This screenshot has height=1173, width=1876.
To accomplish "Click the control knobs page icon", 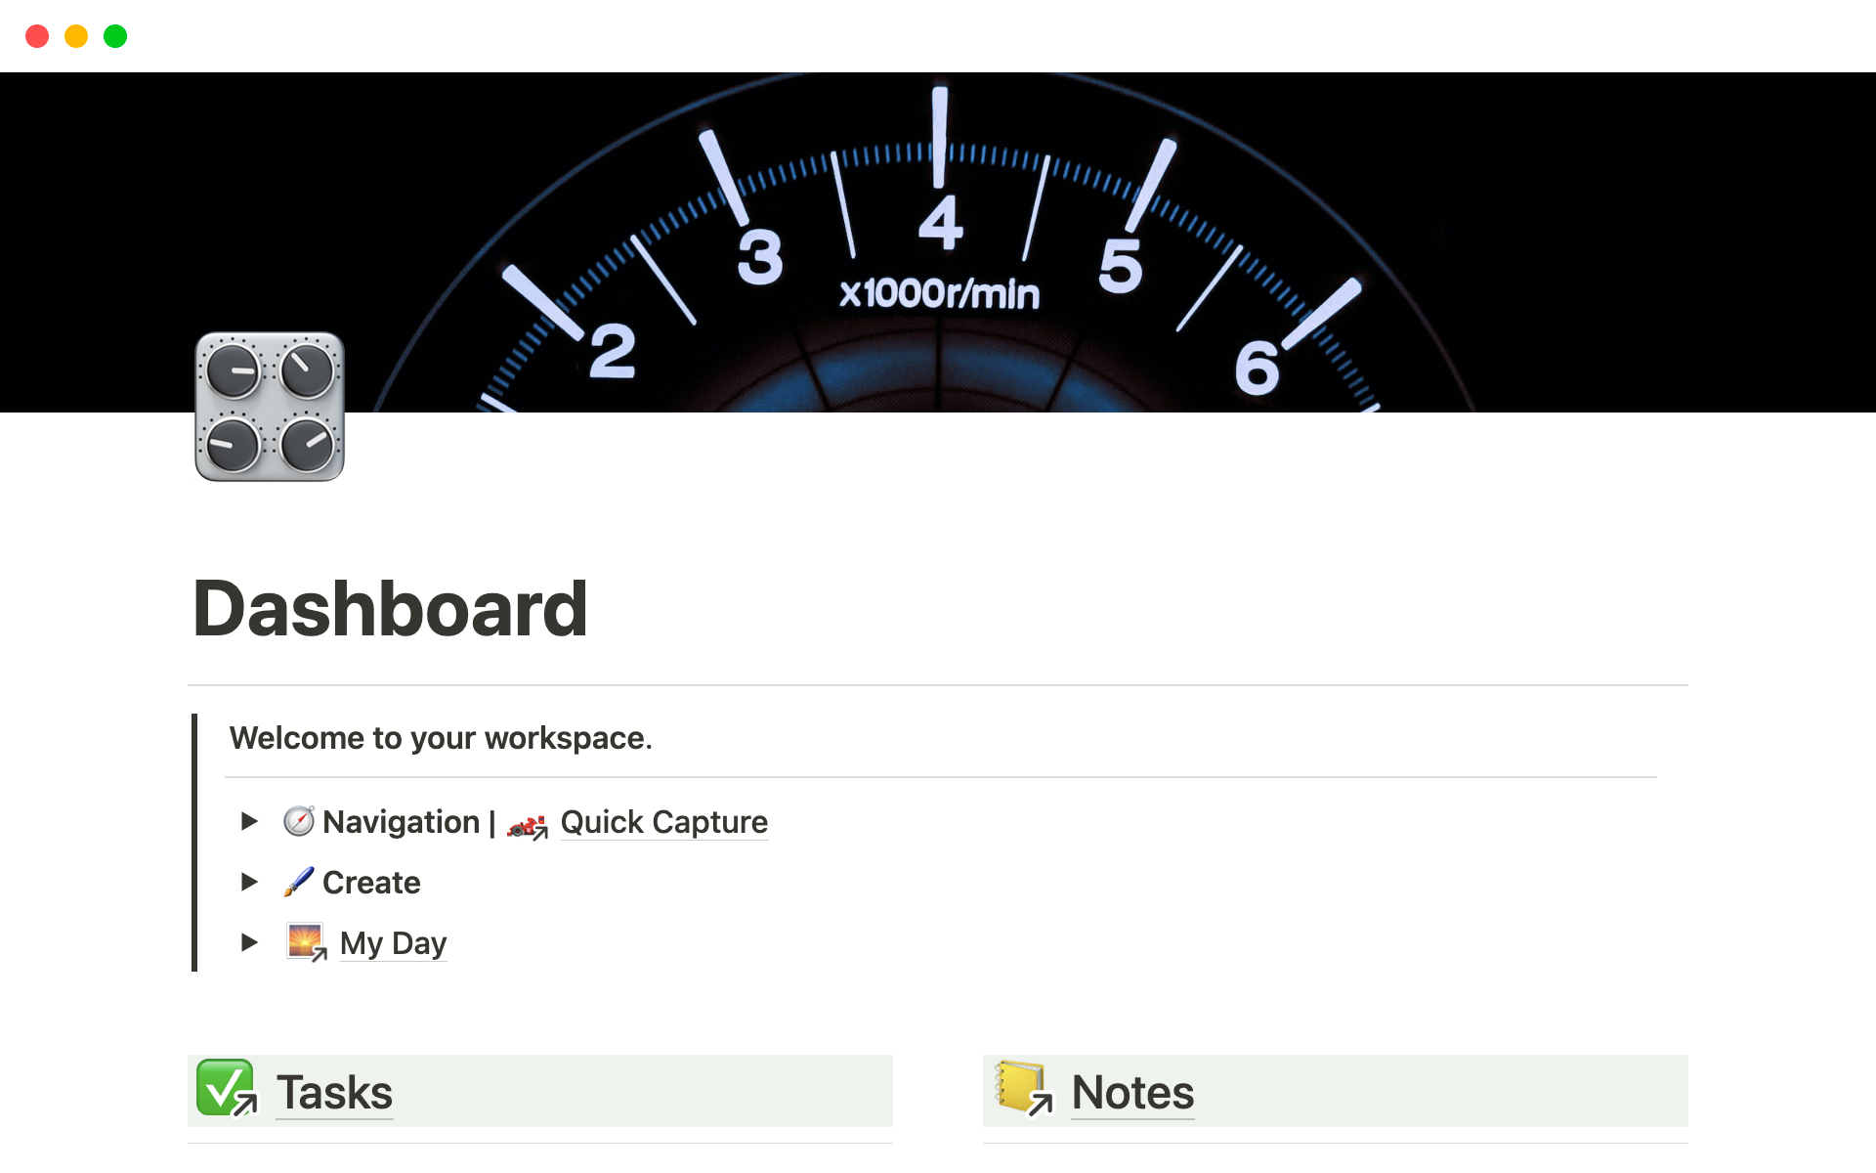I will pos(270,407).
